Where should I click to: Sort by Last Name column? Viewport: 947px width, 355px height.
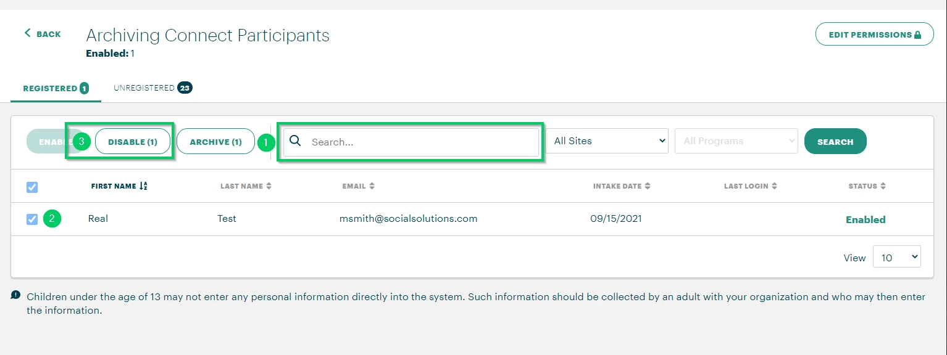point(246,186)
